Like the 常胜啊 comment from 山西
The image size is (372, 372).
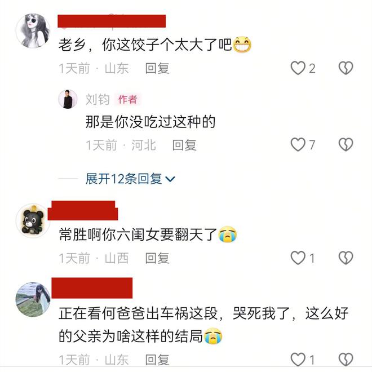[298, 258]
